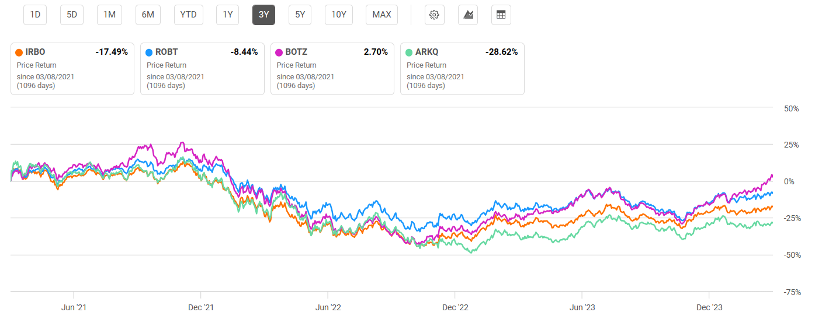Viewport: 822px width, 326px height.
Task: Click the orange IRBO color dot
Action: (19, 52)
